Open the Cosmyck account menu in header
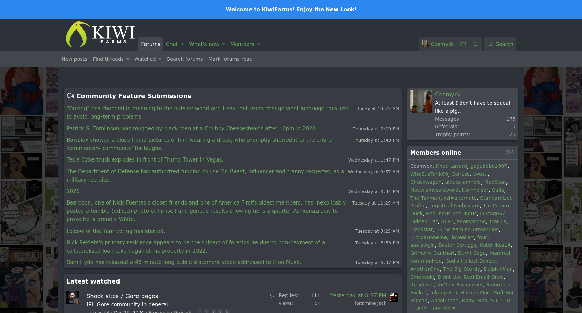Screen dimensions: 582x313 [x=438, y=44]
